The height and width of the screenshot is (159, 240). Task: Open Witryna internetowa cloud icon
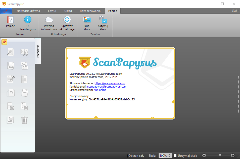(x=49, y=20)
